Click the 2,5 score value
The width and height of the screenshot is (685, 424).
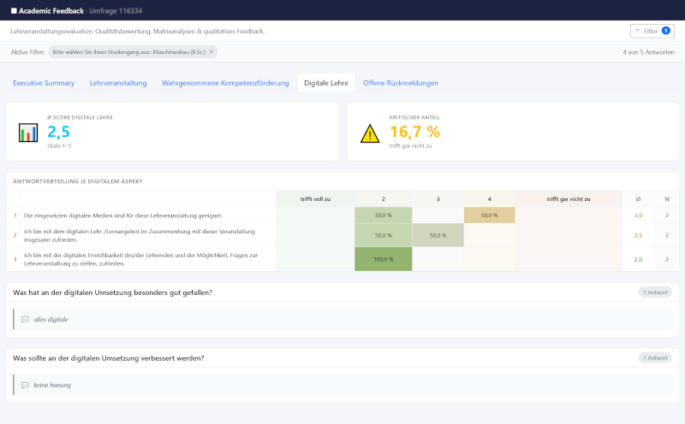[58, 132]
